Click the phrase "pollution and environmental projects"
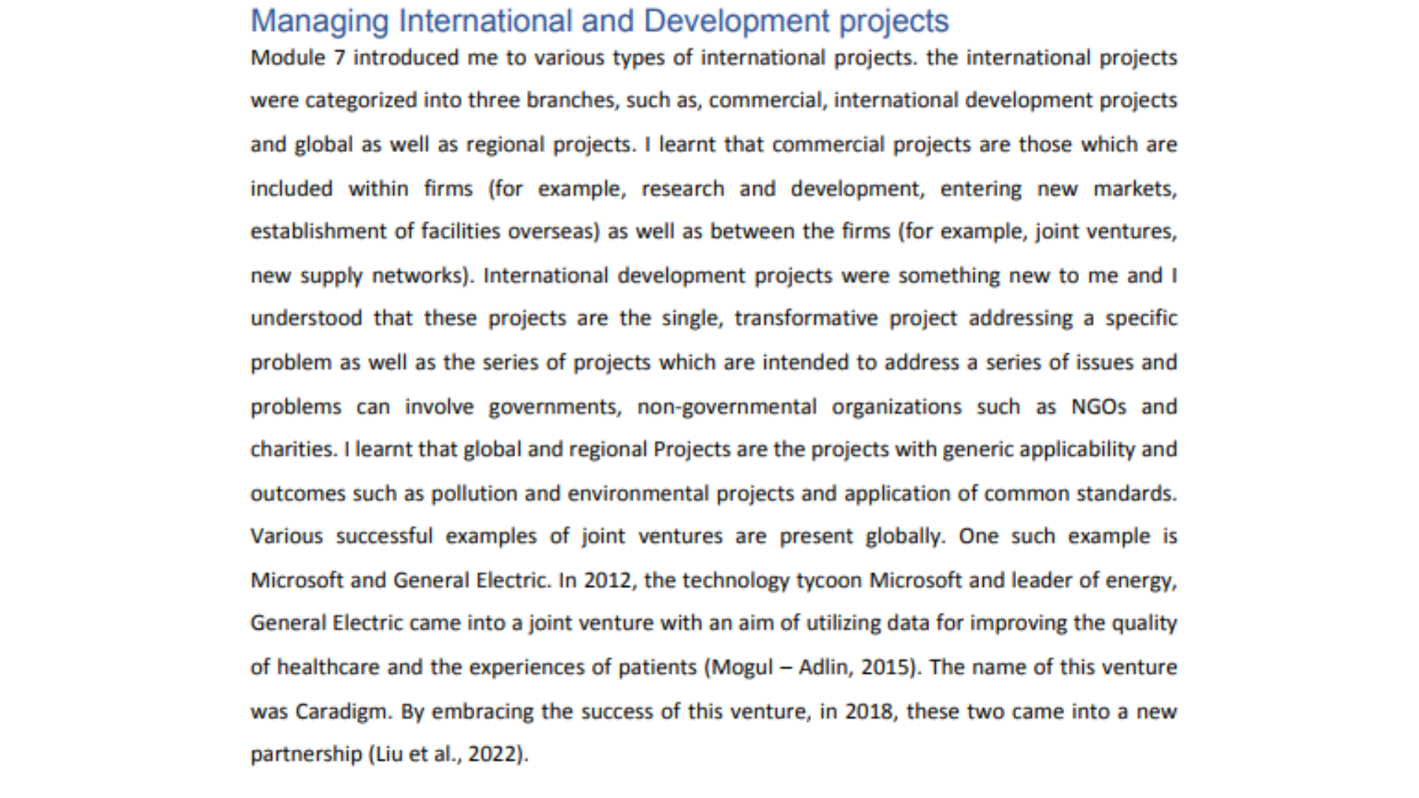1419x798 pixels. tap(612, 494)
